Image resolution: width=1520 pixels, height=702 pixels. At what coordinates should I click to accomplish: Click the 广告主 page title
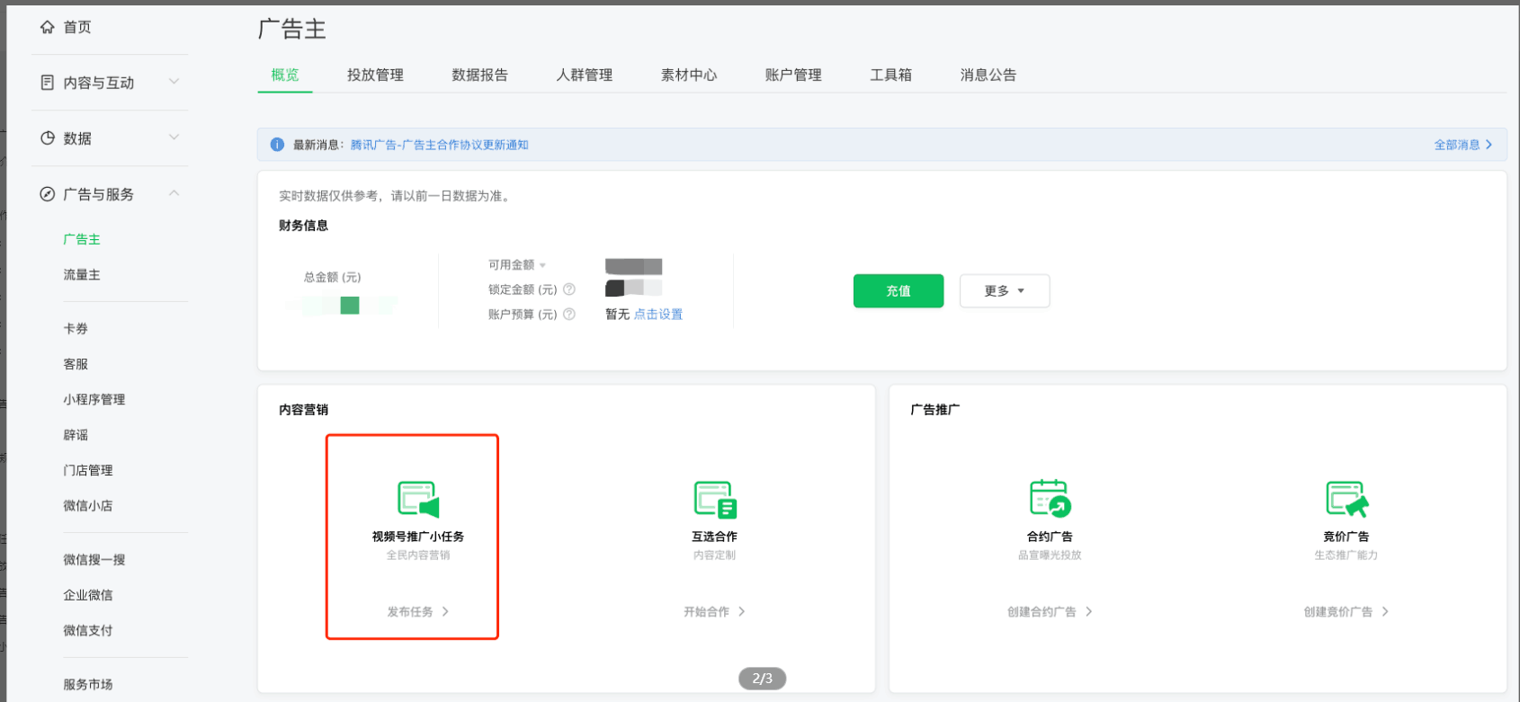pyautogui.click(x=292, y=30)
